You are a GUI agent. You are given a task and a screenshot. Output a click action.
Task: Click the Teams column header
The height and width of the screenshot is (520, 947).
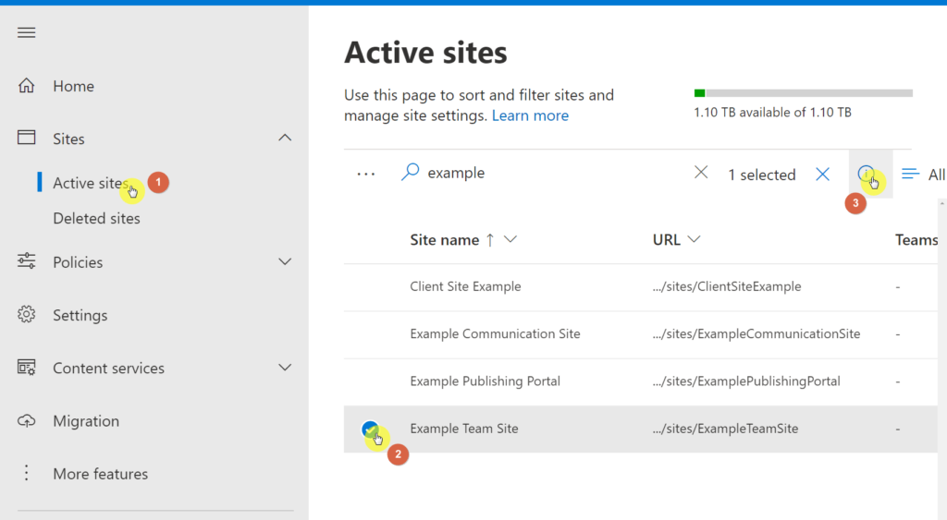pos(916,240)
